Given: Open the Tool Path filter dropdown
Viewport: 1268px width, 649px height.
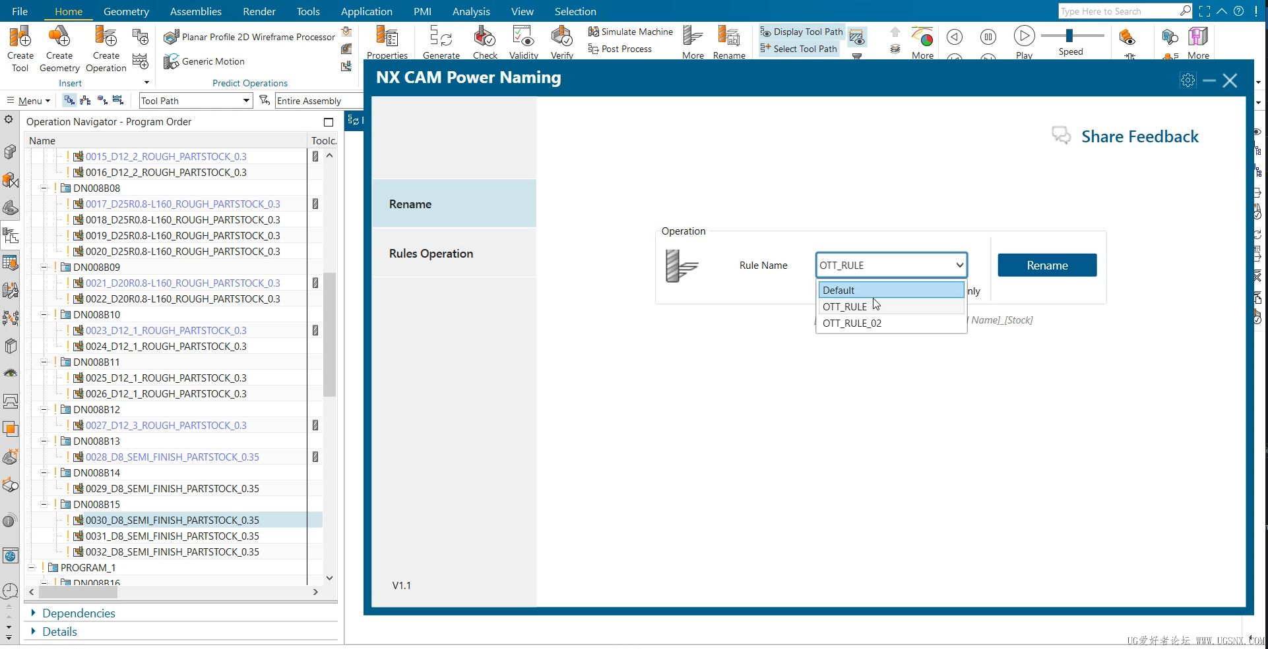Looking at the screenshot, I should tap(196, 101).
